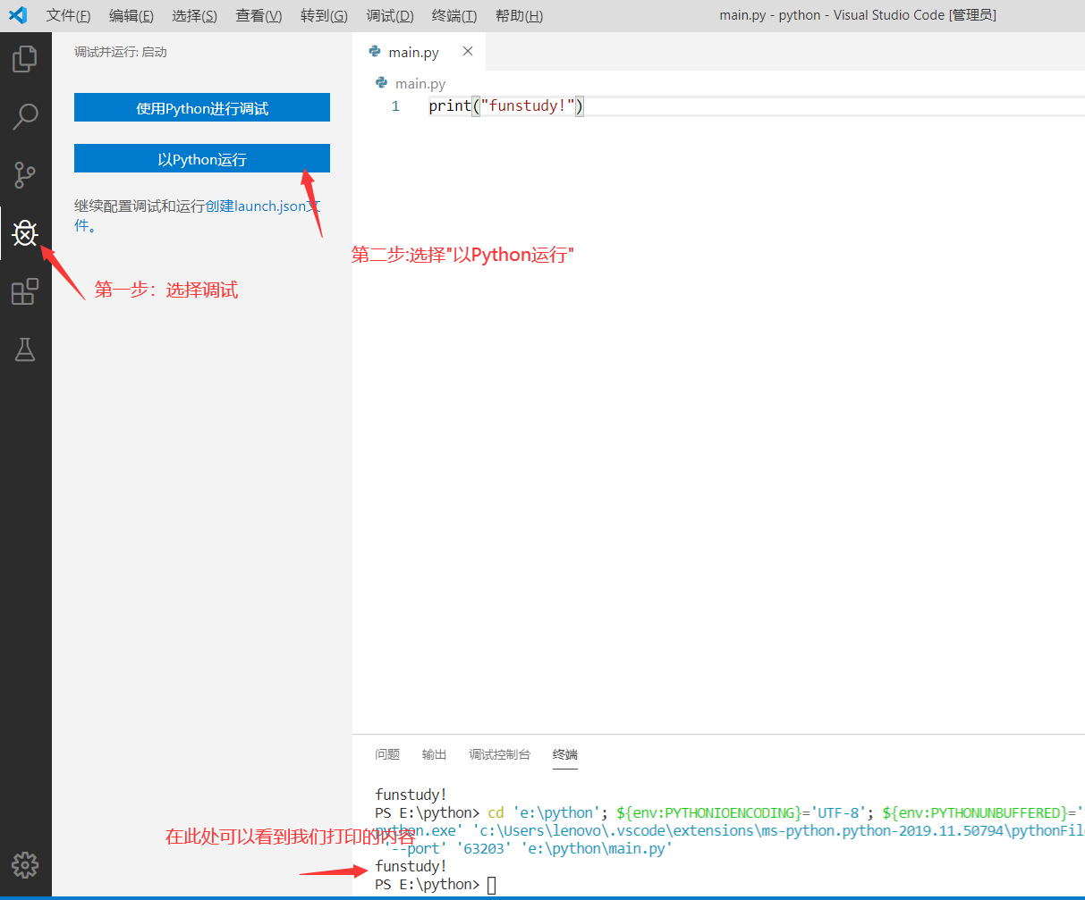
Task: Switch to the 输出 panel tab
Action: click(434, 754)
